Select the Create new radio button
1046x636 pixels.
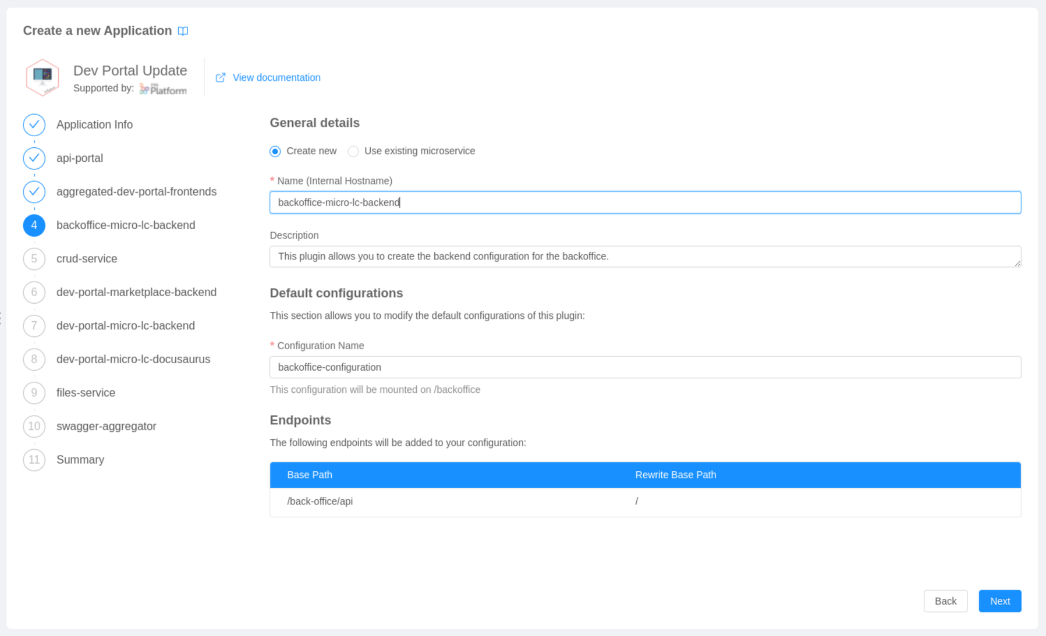tap(275, 151)
